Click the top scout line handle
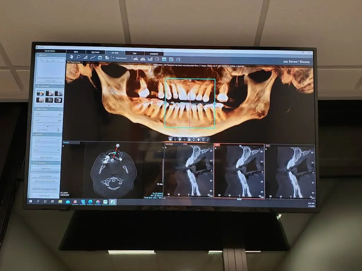Image resolution: width=362 pixels, height=271 pixels. [118, 145]
